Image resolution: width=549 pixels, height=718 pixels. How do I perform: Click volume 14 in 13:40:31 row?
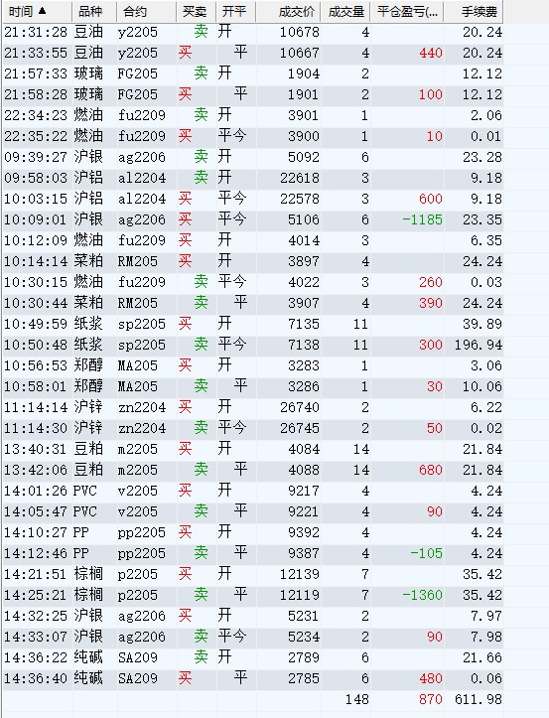point(360,449)
